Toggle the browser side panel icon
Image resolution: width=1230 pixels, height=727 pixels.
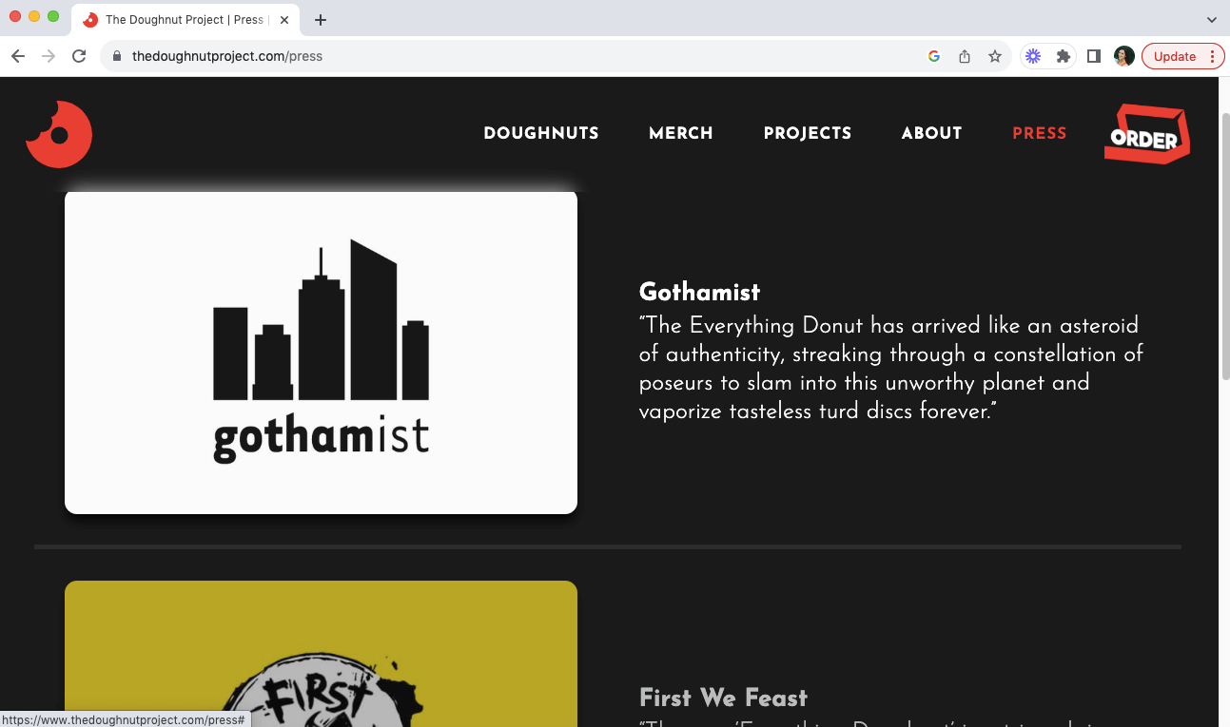click(x=1094, y=56)
